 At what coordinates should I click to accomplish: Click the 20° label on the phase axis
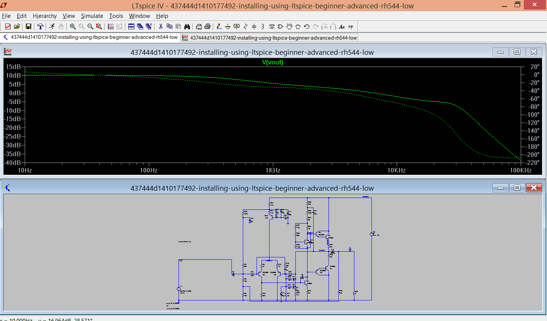click(x=535, y=67)
